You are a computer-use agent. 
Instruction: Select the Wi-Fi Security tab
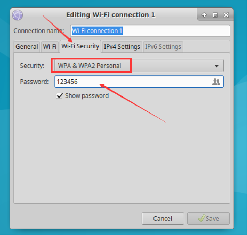[x=80, y=46]
